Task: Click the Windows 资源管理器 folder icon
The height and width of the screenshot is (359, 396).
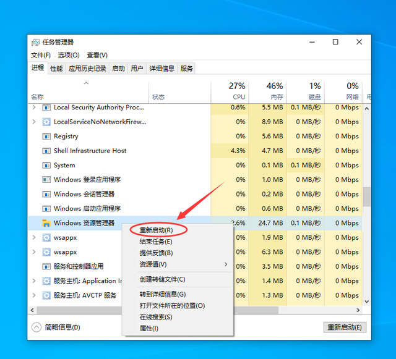Action: pos(46,223)
